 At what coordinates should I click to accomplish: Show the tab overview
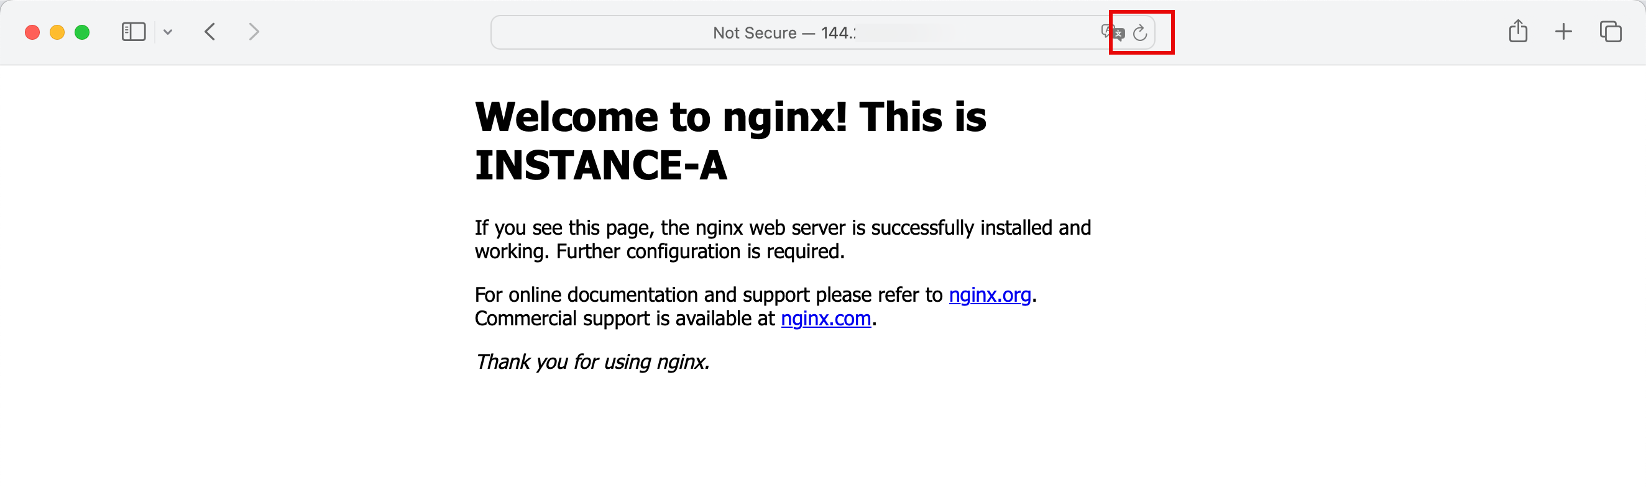tap(1609, 31)
